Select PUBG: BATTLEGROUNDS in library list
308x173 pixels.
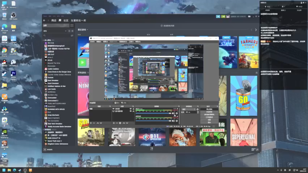pyautogui.click(x=55, y=103)
